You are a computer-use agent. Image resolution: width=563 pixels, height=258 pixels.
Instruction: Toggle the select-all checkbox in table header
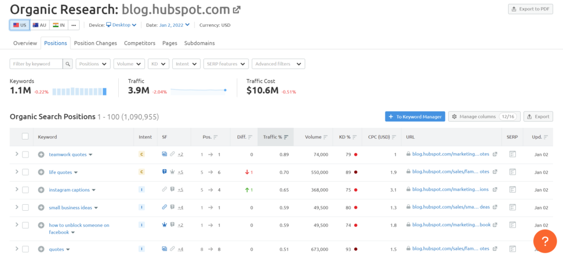pyautogui.click(x=25, y=136)
